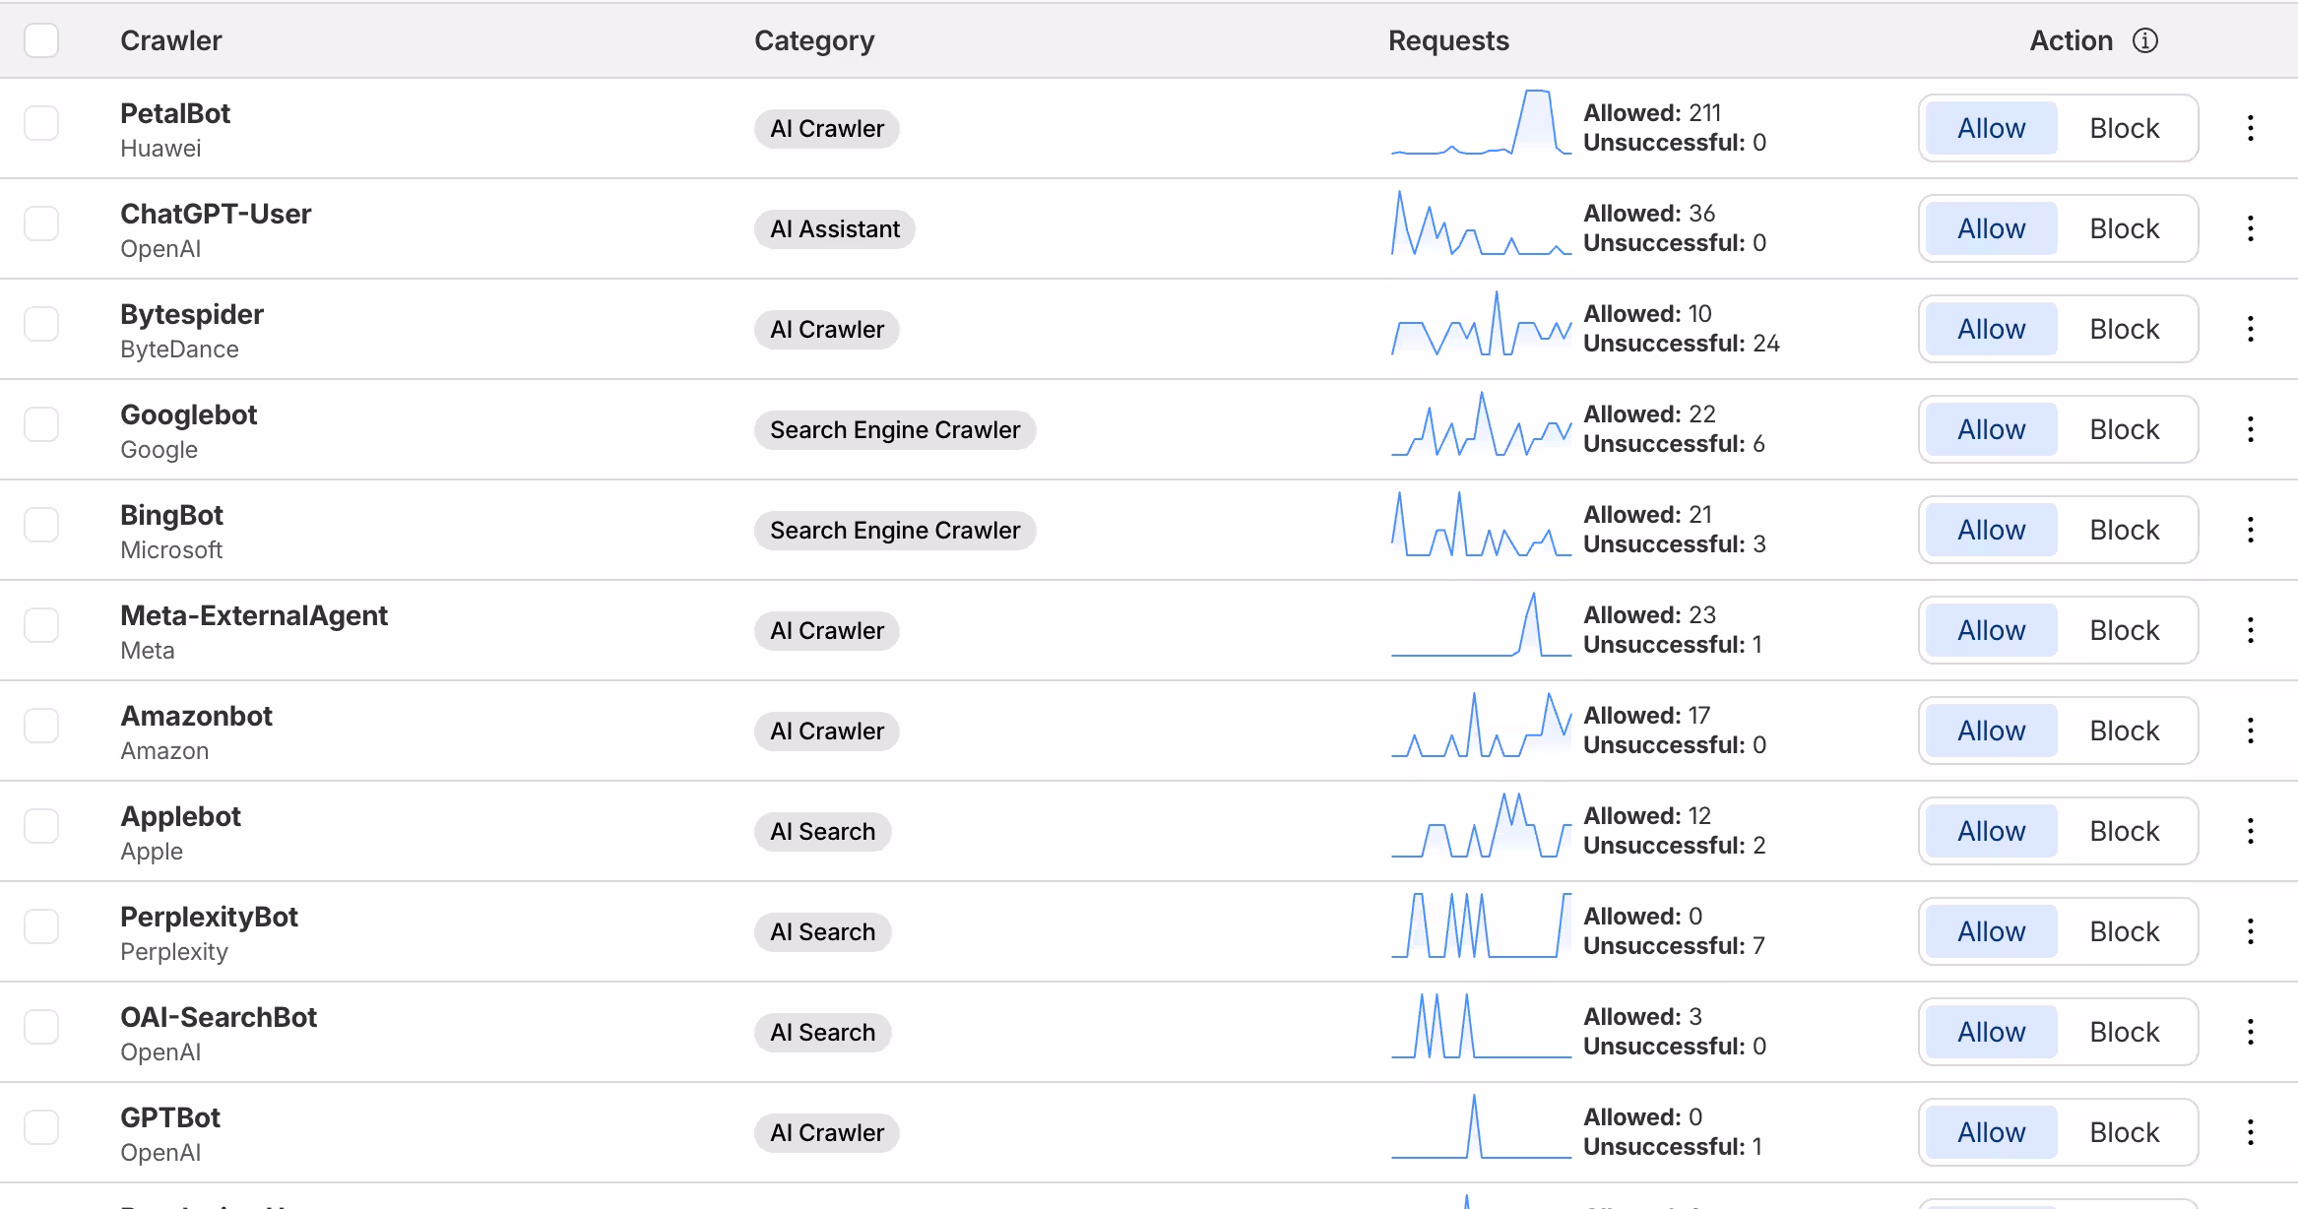The image size is (2298, 1209).
Task: Select the Bytespider row checkbox
Action: (x=41, y=325)
